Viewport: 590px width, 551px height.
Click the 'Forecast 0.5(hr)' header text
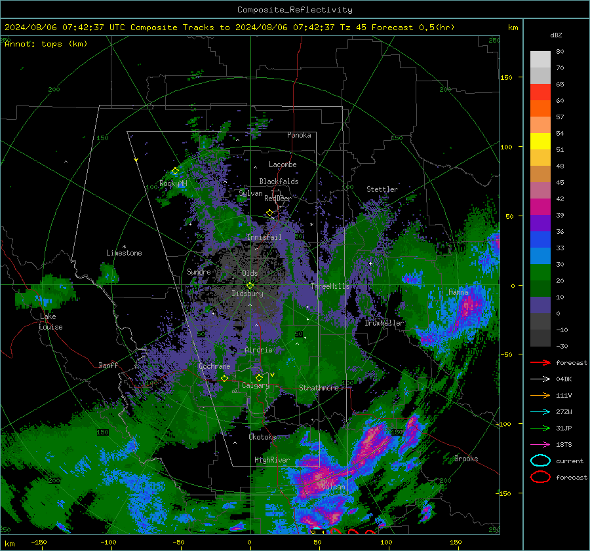coord(413,28)
